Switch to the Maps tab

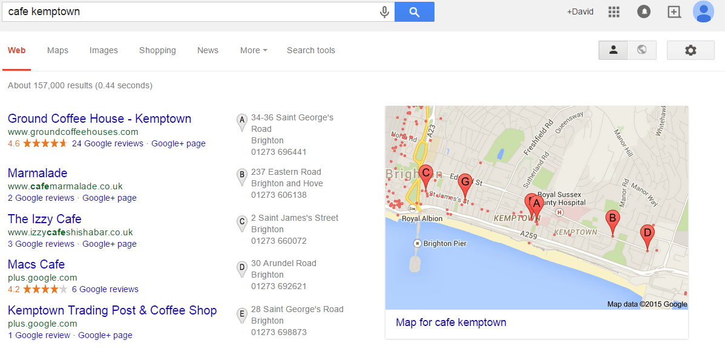[x=57, y=51]
